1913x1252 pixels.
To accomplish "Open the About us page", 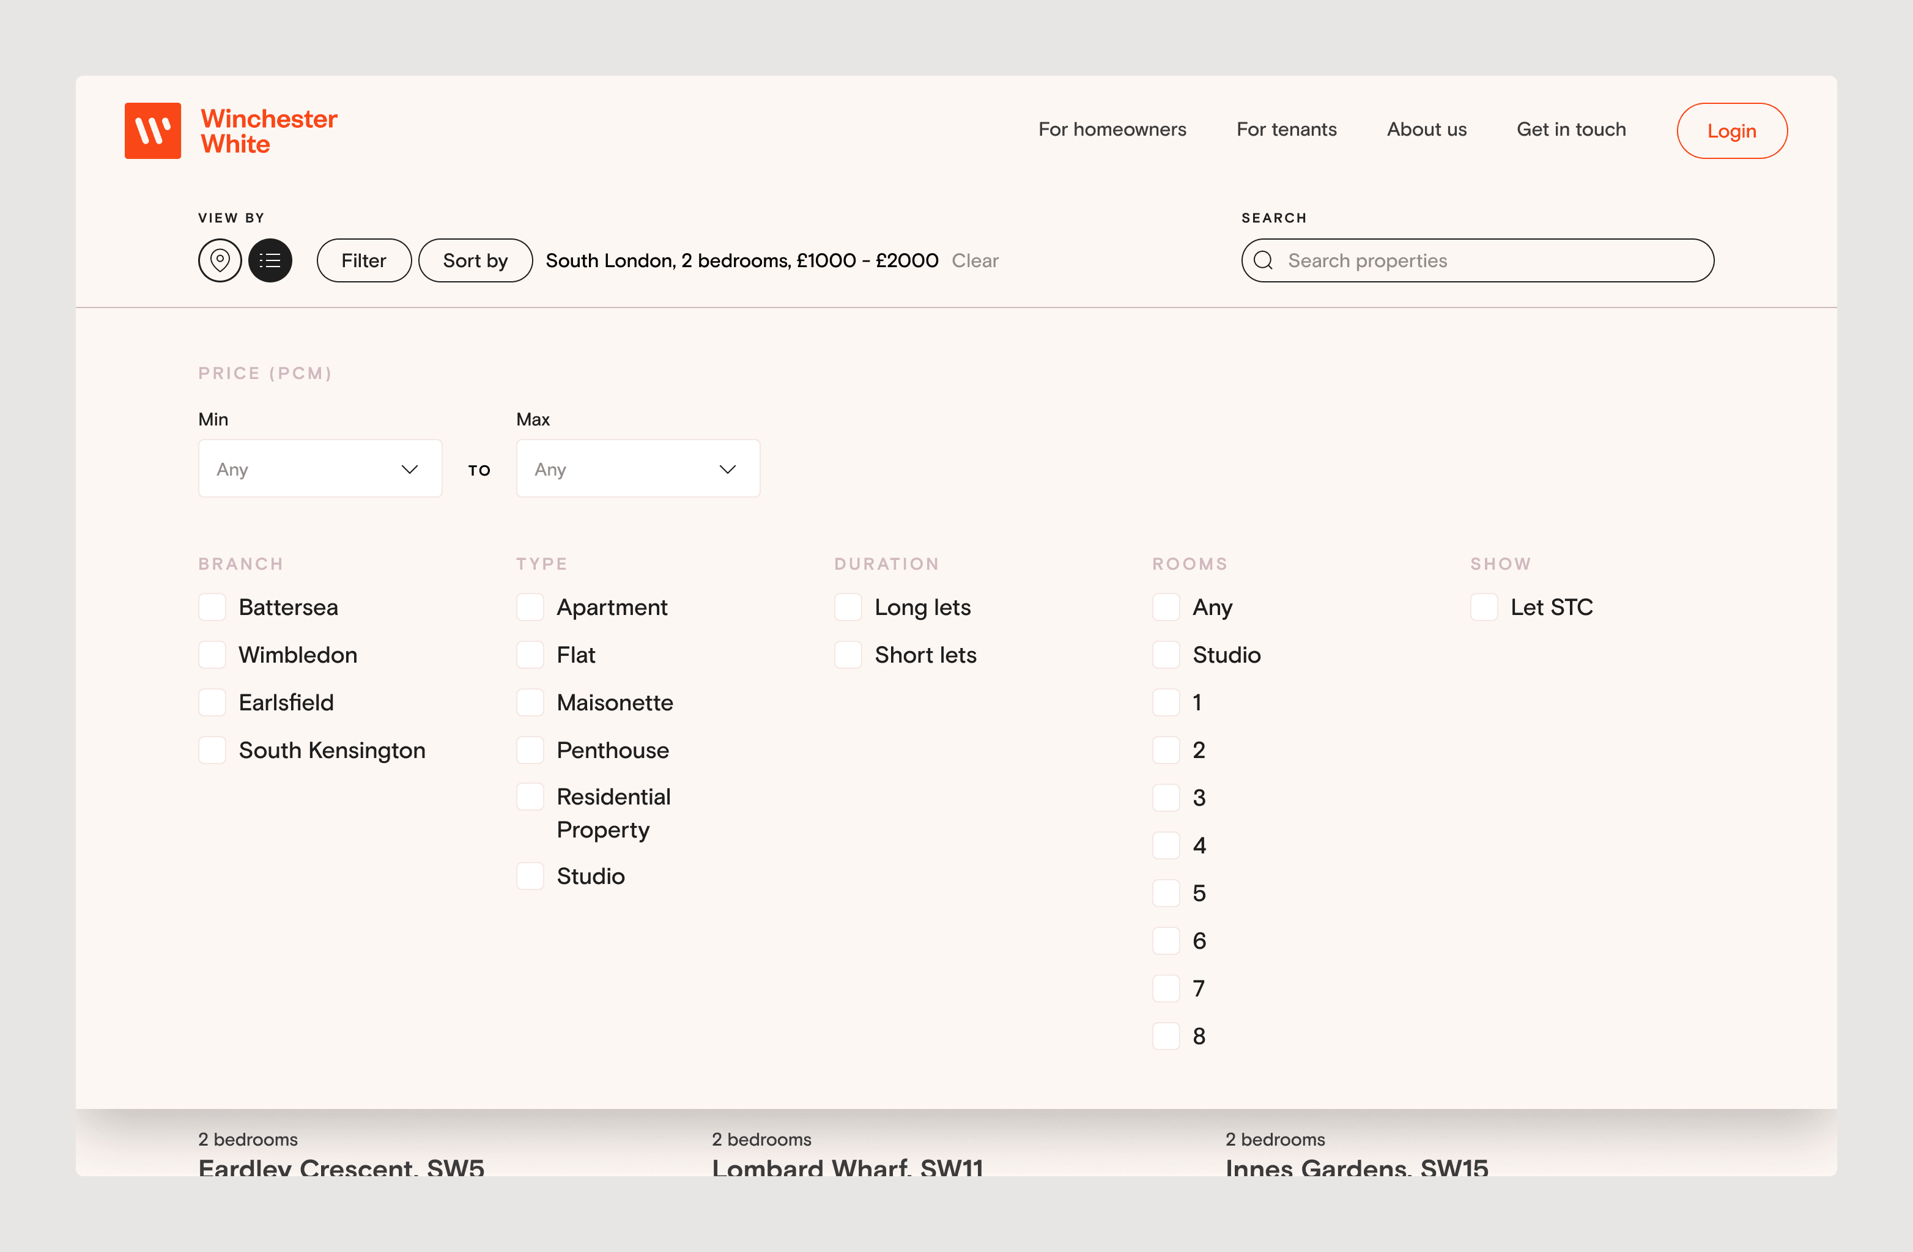I will tap(1426, 130).
